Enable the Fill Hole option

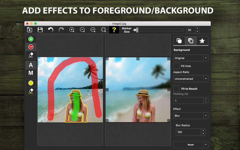tap(176, 66)
